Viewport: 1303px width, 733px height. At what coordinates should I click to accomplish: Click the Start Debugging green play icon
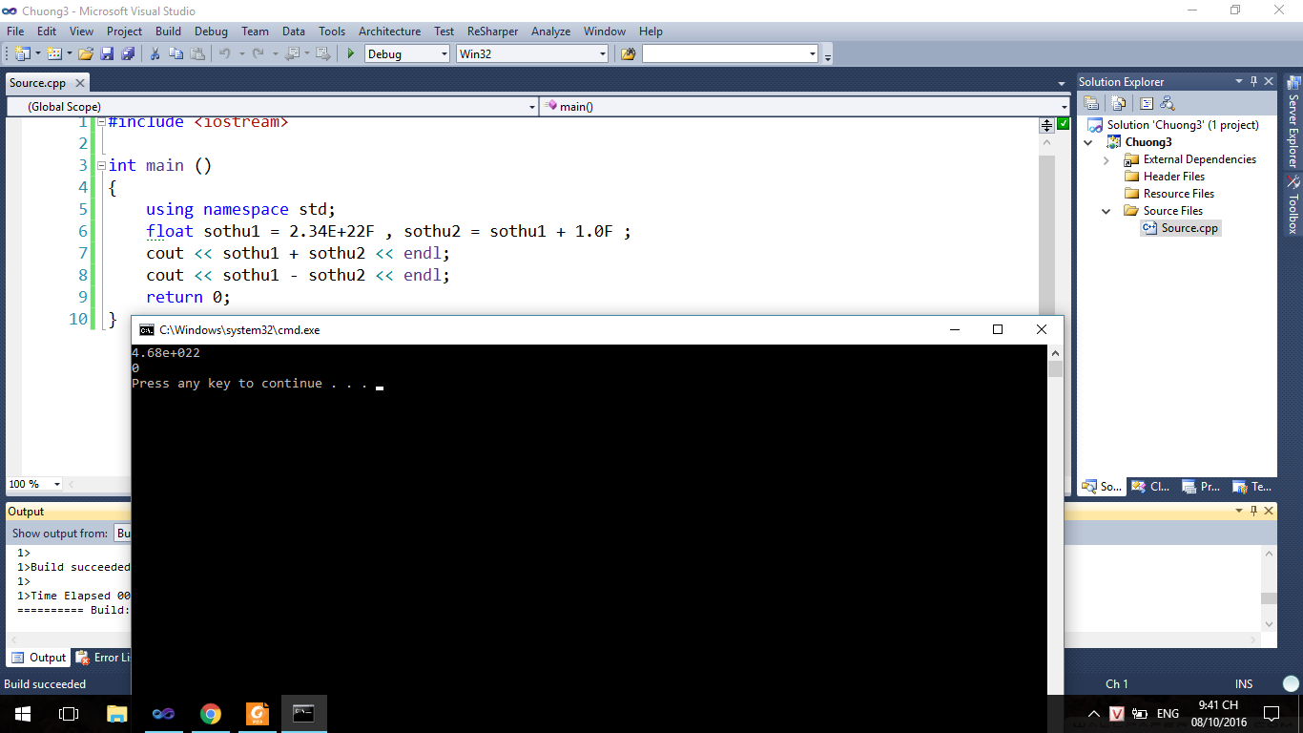[x=351, y=54]
